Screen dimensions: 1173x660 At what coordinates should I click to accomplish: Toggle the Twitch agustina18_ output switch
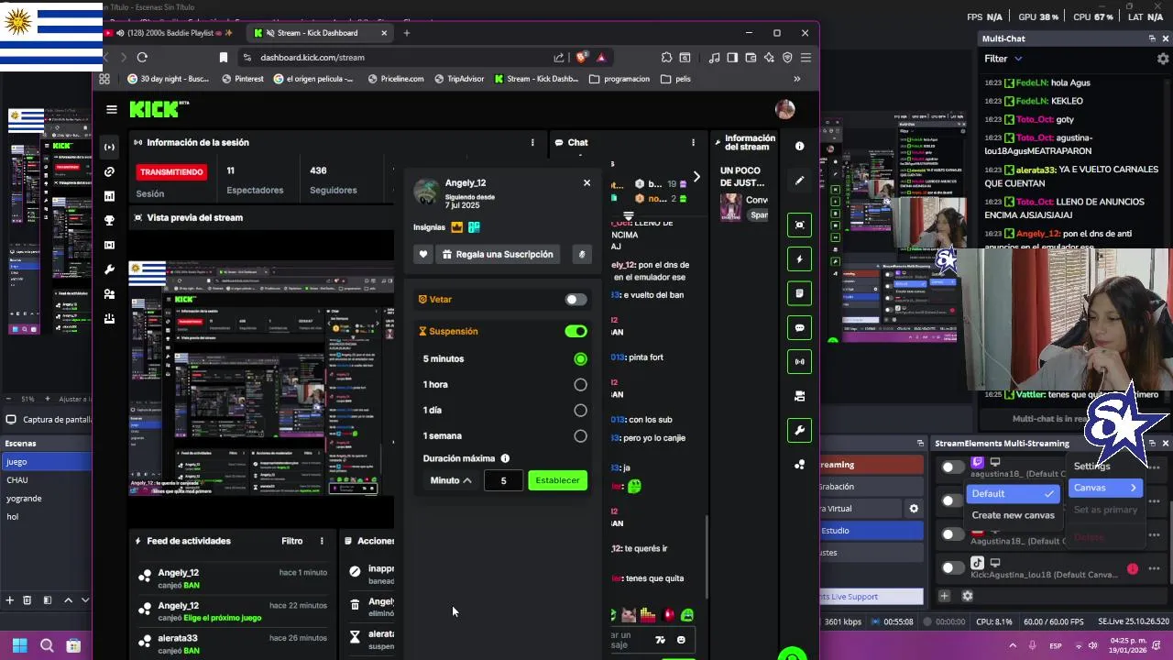point(951,467)
